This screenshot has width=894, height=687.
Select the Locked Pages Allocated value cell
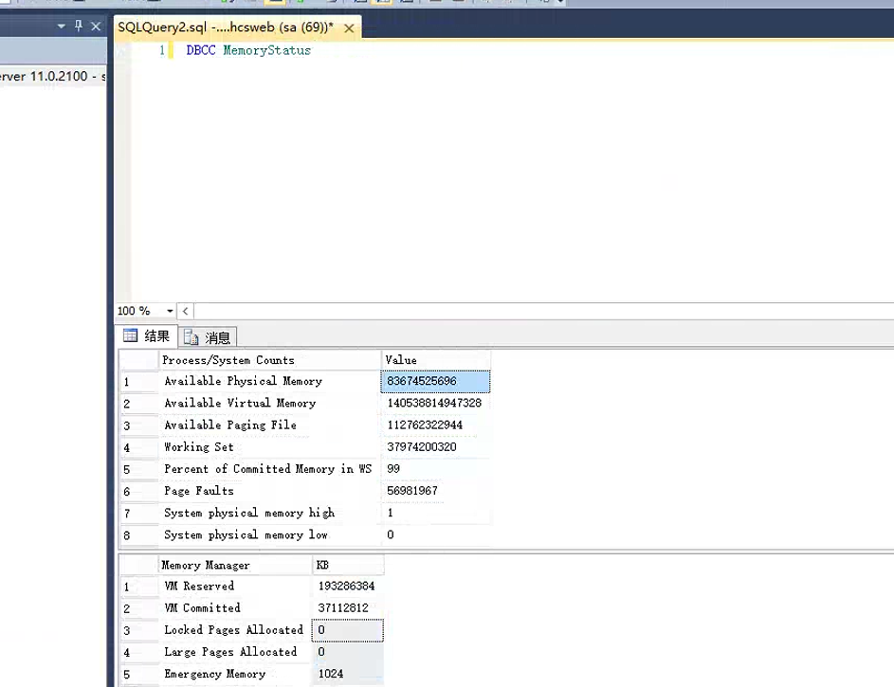347,630
